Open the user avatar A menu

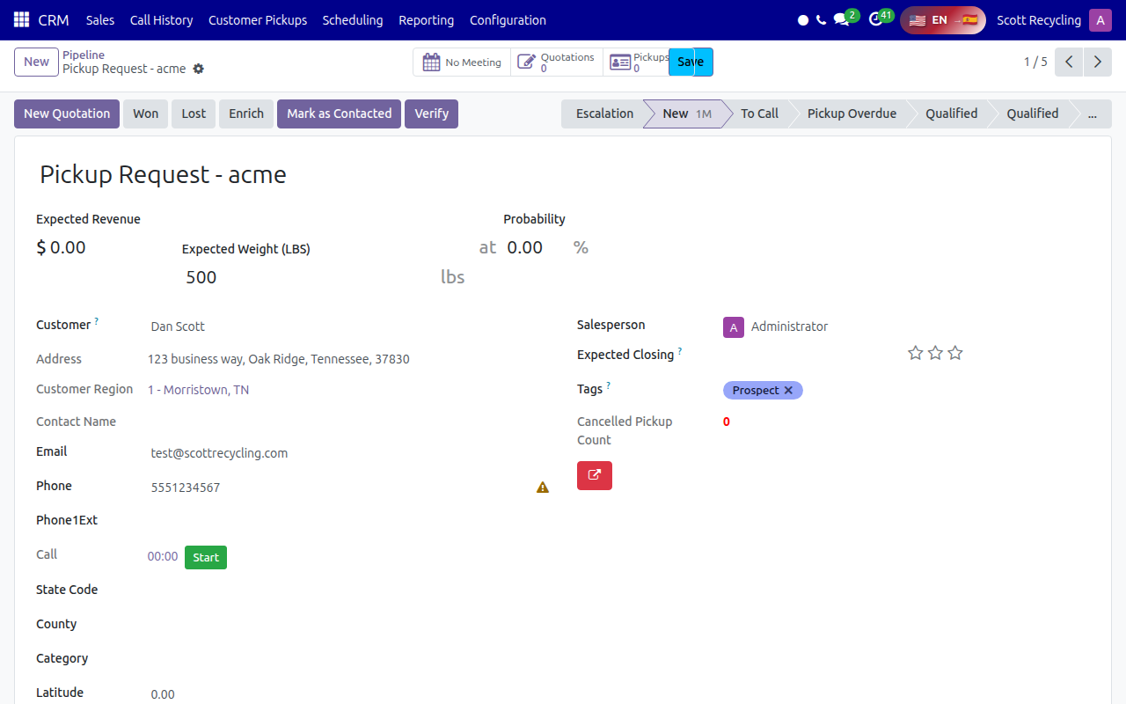pyautogui.click(x=1100, y=19)
